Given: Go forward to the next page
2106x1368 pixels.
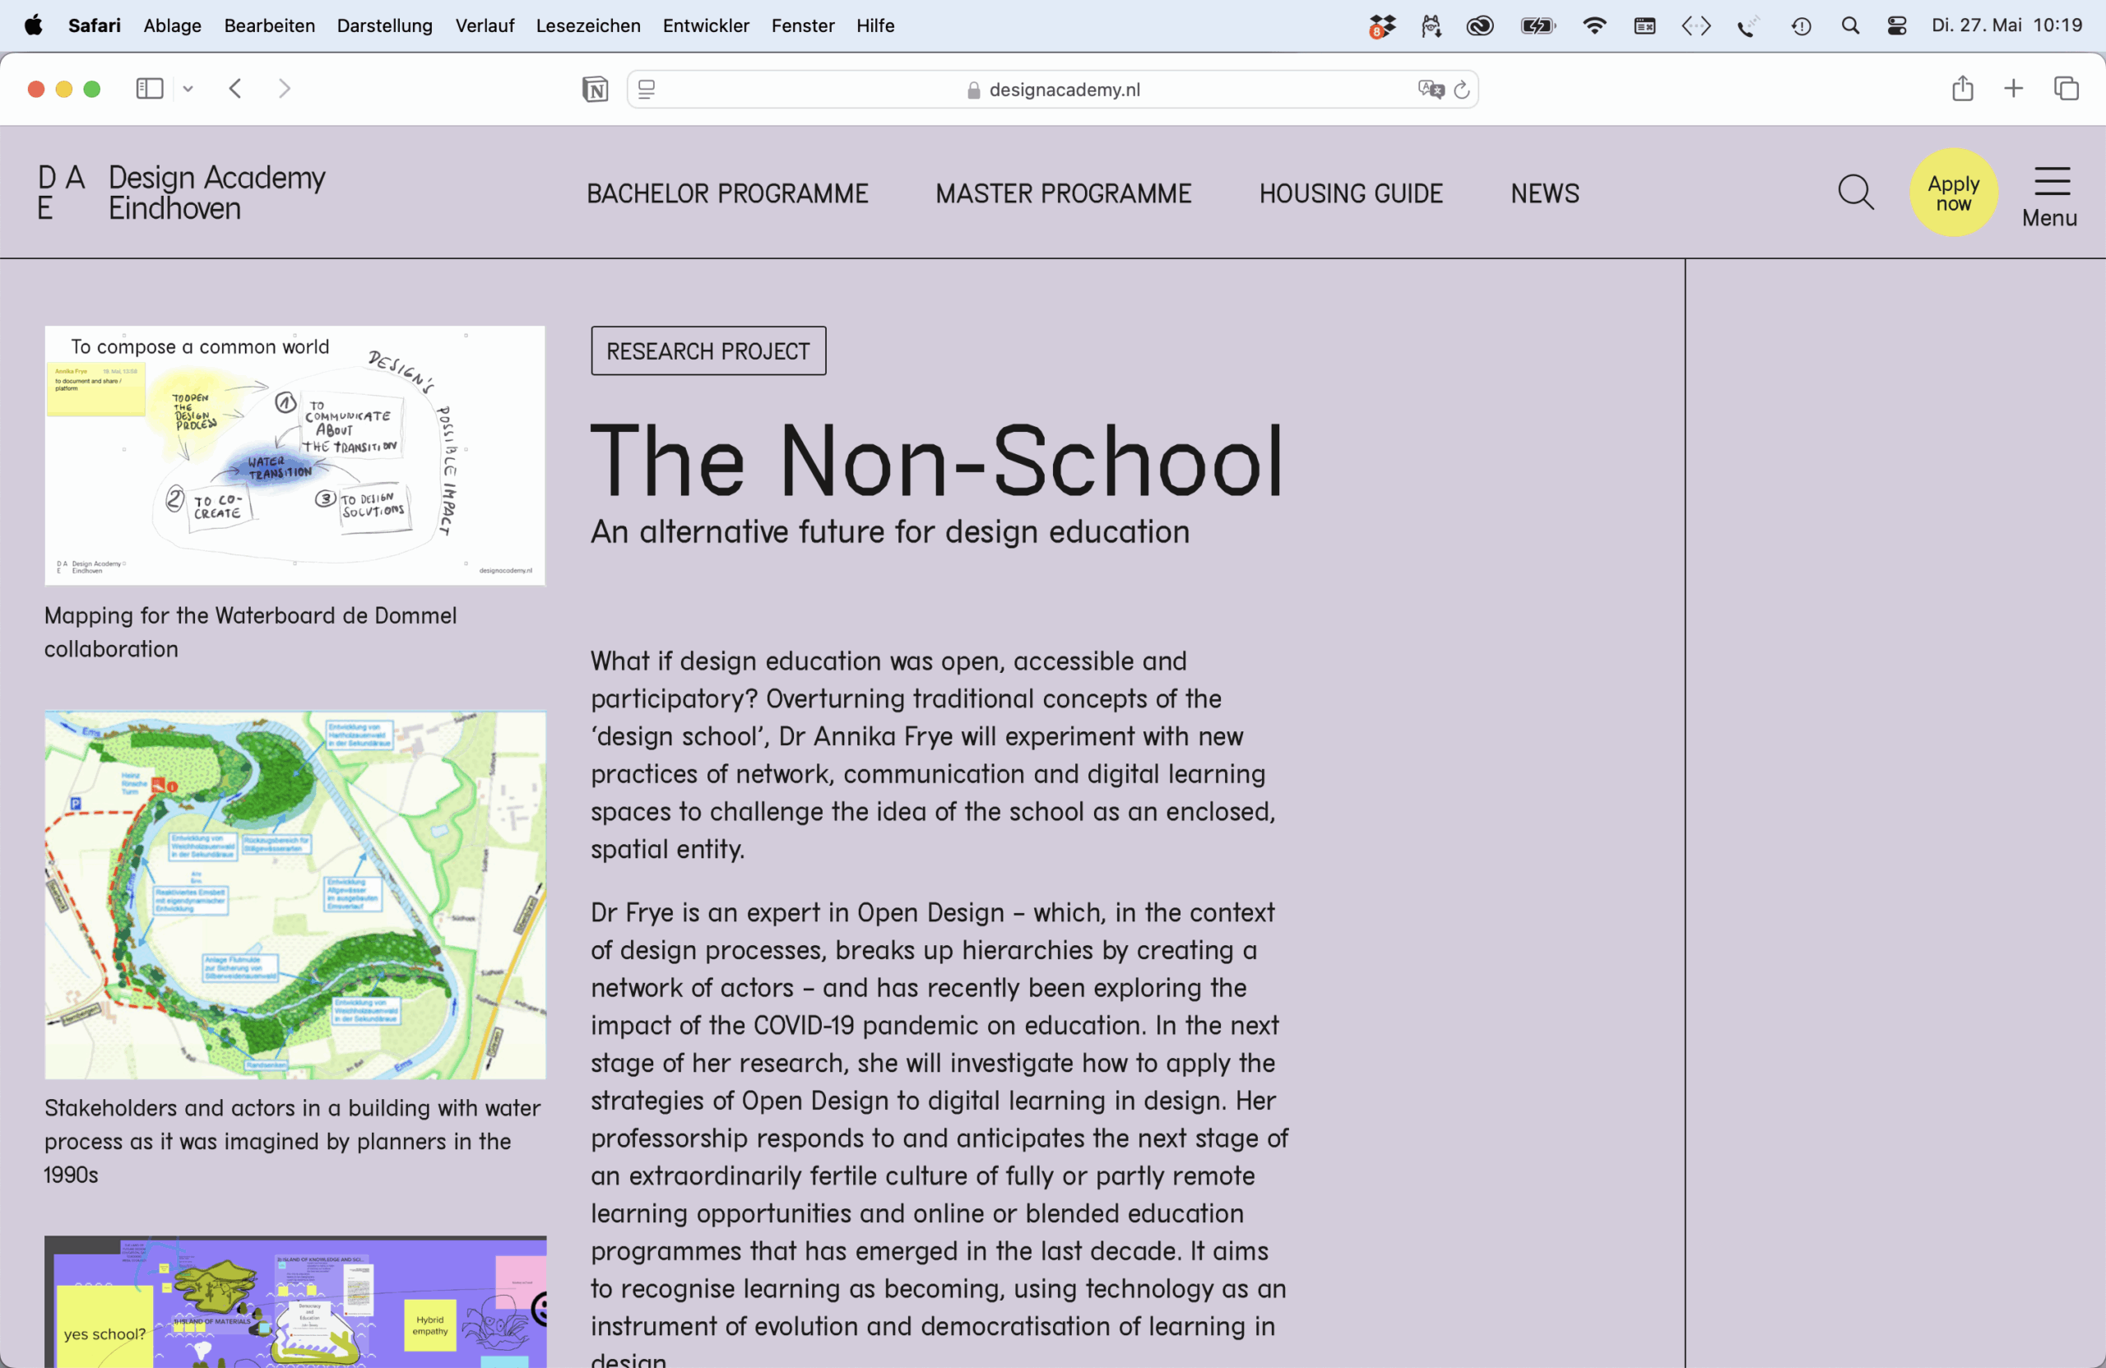Looking at the screenshot, I should click(x=284, y=89).
